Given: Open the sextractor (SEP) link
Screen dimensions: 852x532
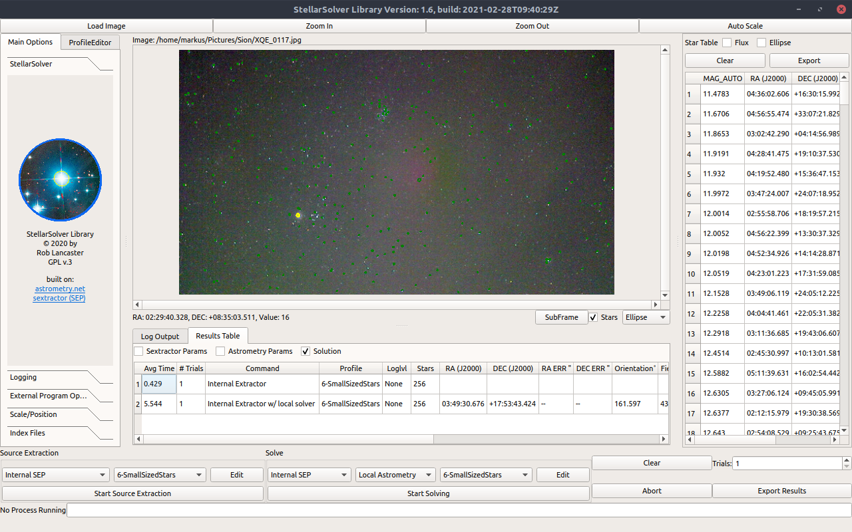Looking at the screenshot, I should point(60,298).
